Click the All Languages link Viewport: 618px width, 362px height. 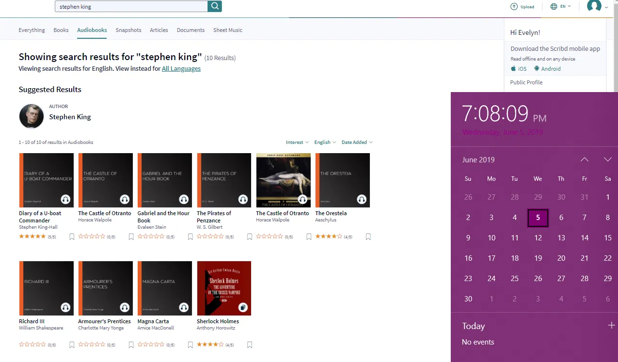point(181,69)
